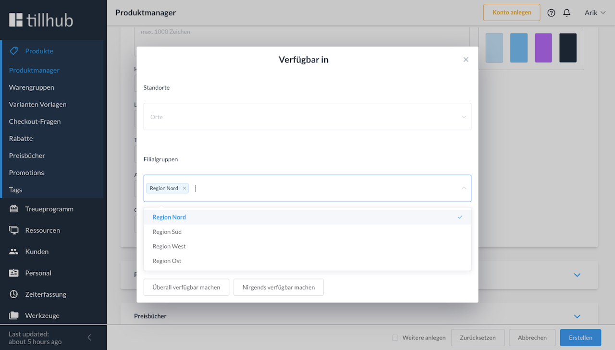
Task: Open Treueprogramm via its gift icon
Action: click(13, 209)
